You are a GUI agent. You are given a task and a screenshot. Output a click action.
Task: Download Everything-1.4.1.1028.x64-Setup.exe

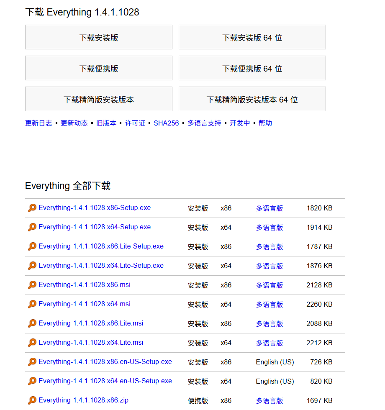click(95, 227)
